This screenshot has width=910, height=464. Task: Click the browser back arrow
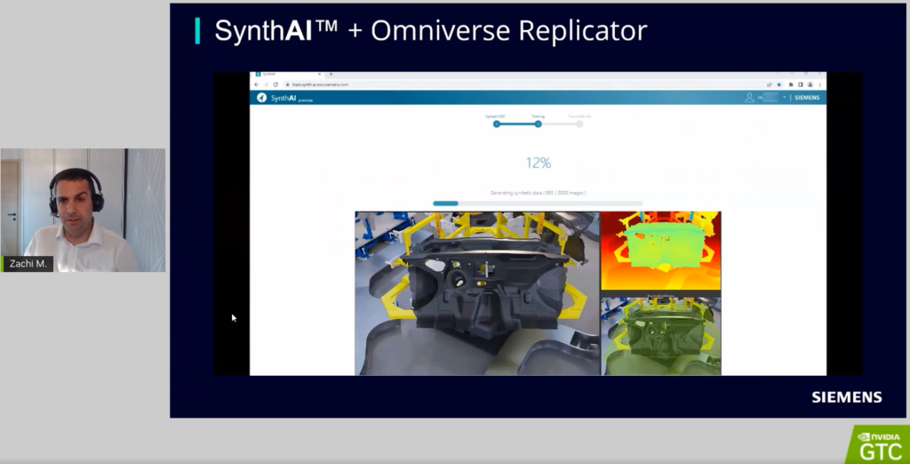click(257, 84)
